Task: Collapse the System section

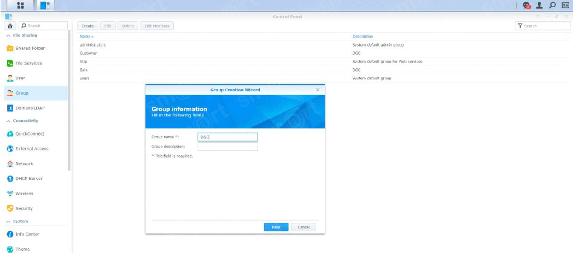Action: point(8,221)
